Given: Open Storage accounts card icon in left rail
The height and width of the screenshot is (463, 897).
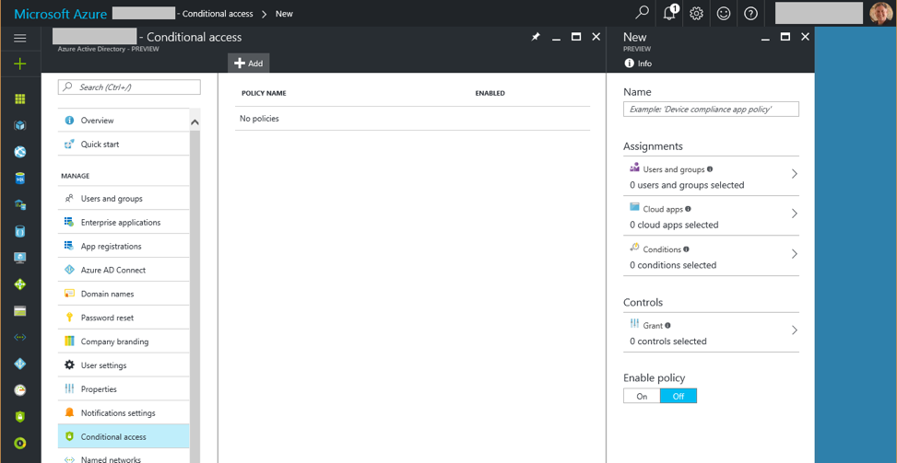Looking at the screenshot, I should tap(20, 311).
